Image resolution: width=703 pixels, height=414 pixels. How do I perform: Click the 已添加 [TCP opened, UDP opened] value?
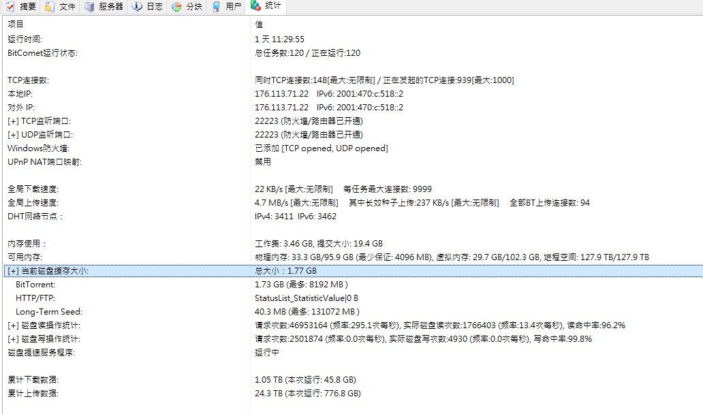click(x=322, y=148)
